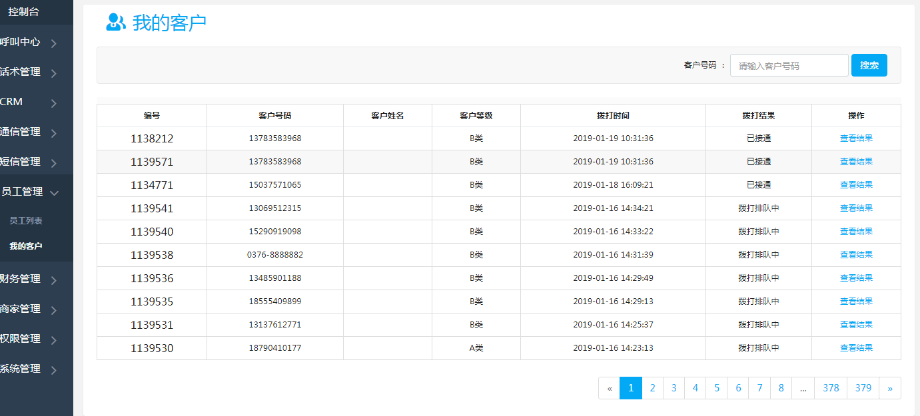
Task: Expand the 呼叫中心 menu chevron
Action: point(54,43)
